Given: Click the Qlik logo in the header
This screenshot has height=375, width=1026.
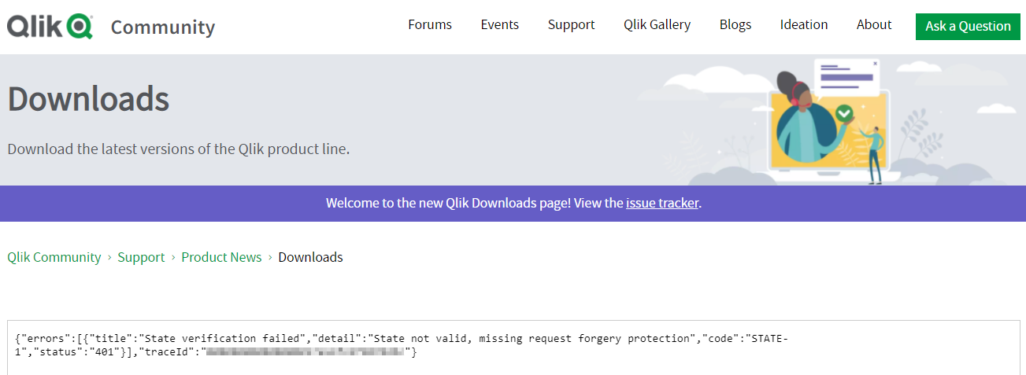Looking at the screenshot, I should pos(50,27).
